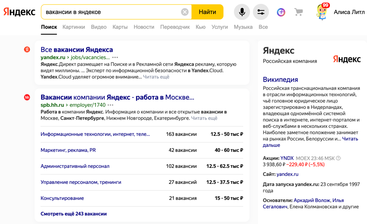The width and height of the screenshot is (367, 224).
Task: Open the shopping cart icon
Action: click(x=299, y=12)
